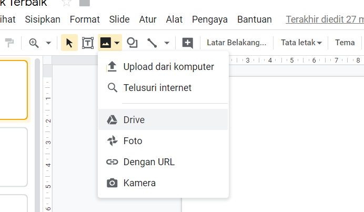
Task: Click the insert image icon
Action: point(105,43)
